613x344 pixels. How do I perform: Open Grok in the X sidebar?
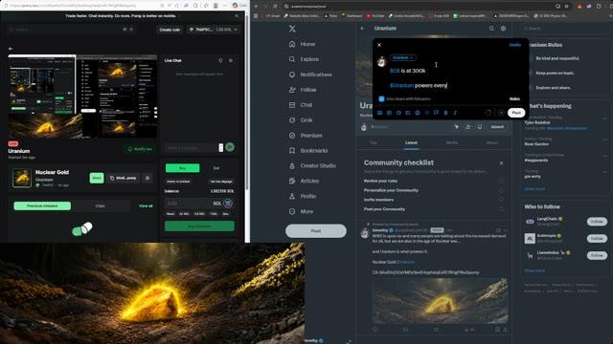tap(301, 120)
